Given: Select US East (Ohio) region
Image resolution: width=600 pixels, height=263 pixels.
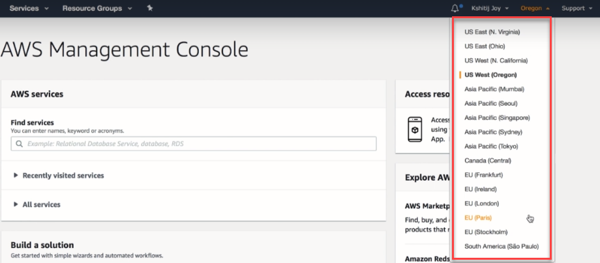Looking at the screenshot, I should coord(485,46).
